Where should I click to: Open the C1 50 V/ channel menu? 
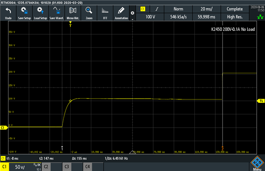pos(21,167)
